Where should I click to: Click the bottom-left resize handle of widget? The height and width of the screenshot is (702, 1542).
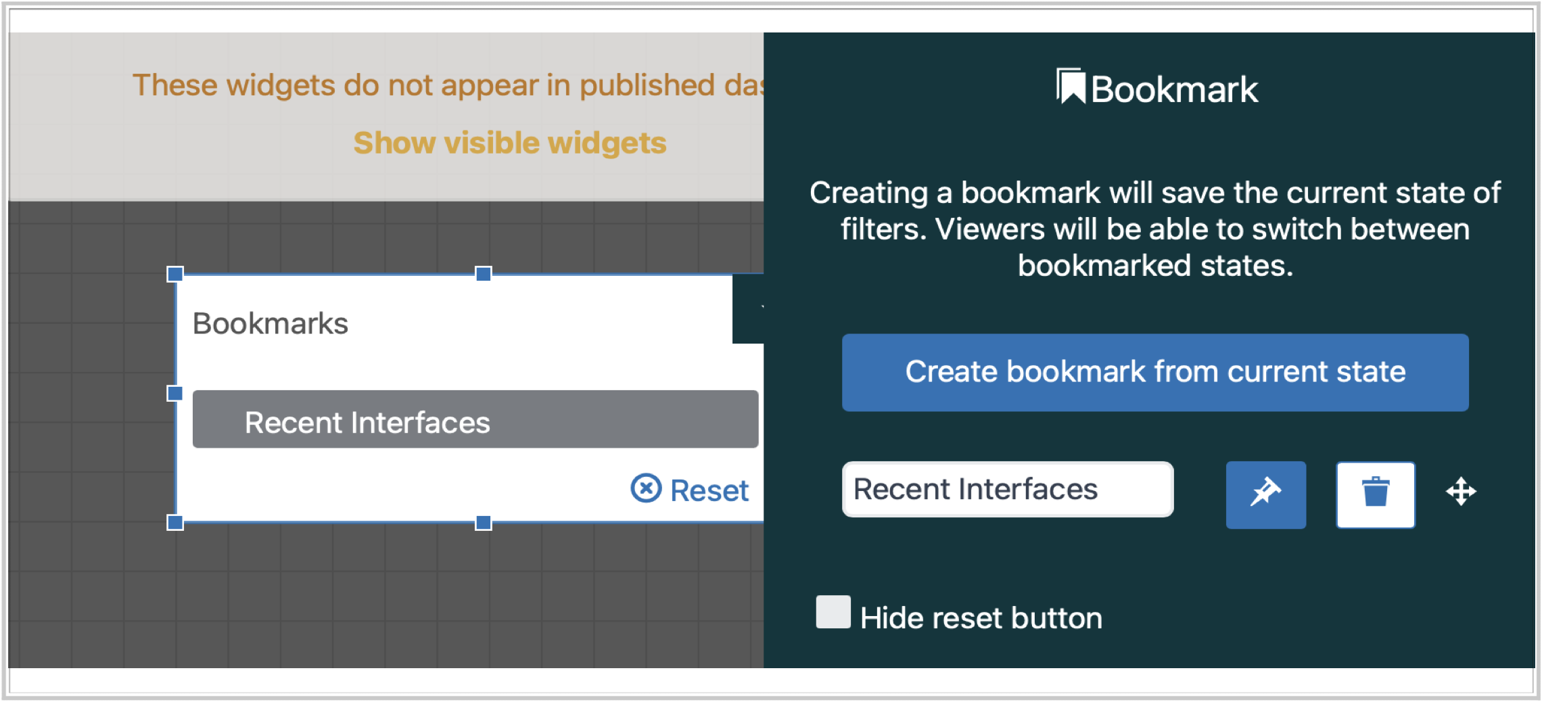175,522
